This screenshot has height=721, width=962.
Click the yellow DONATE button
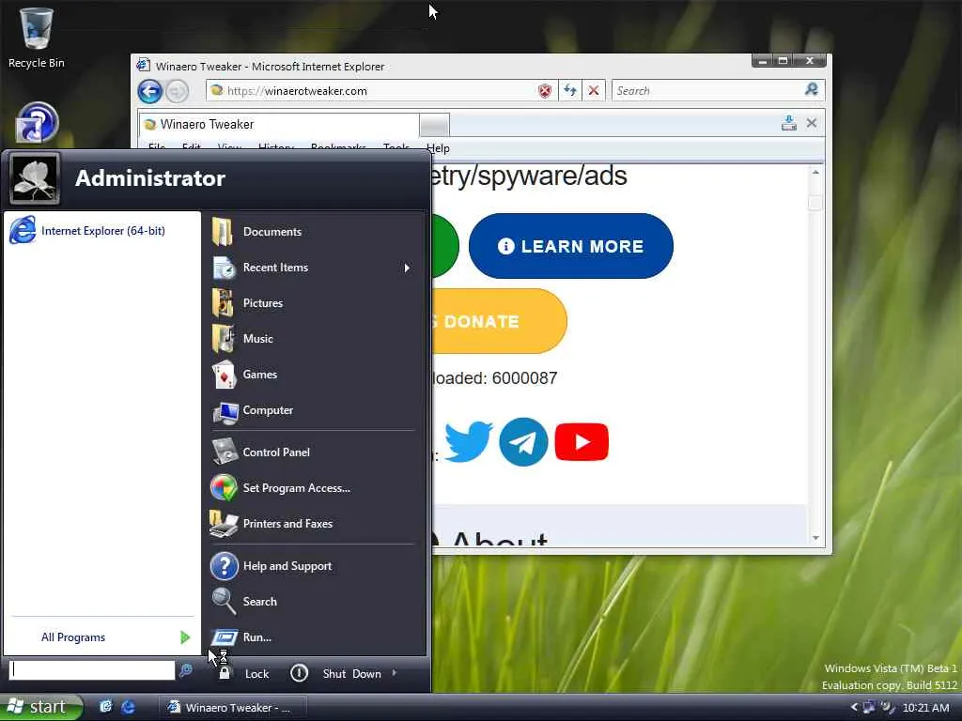498,321
